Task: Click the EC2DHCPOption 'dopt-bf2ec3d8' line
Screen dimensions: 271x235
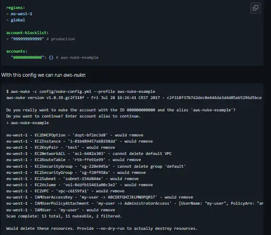Action: point(75,135)
